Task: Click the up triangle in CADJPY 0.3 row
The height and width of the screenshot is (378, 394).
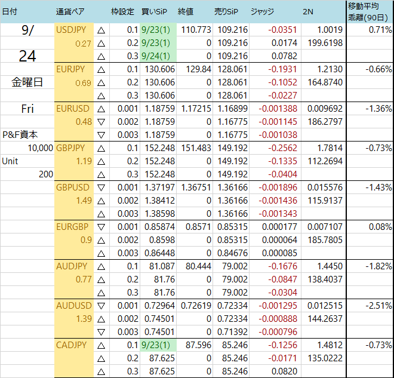Action: tap(101, 371)
